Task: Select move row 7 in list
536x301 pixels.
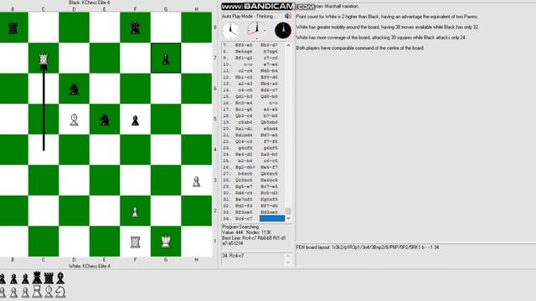Action: tap(253, 45)
